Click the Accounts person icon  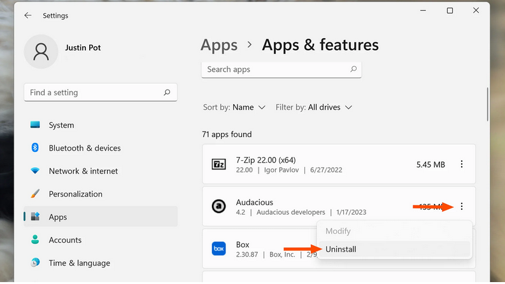pos(35,240)
